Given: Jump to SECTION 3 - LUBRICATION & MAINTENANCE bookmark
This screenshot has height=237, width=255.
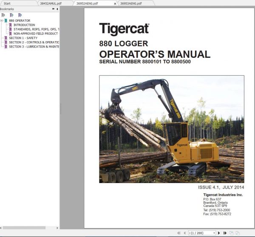Looking at the screenshot, I should (34, 46).
